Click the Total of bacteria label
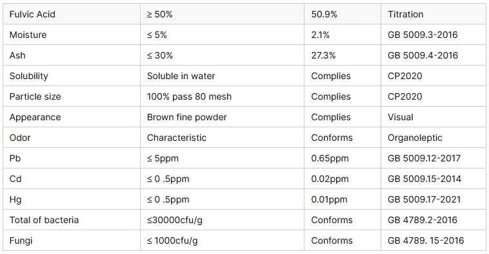 point(44,220)
